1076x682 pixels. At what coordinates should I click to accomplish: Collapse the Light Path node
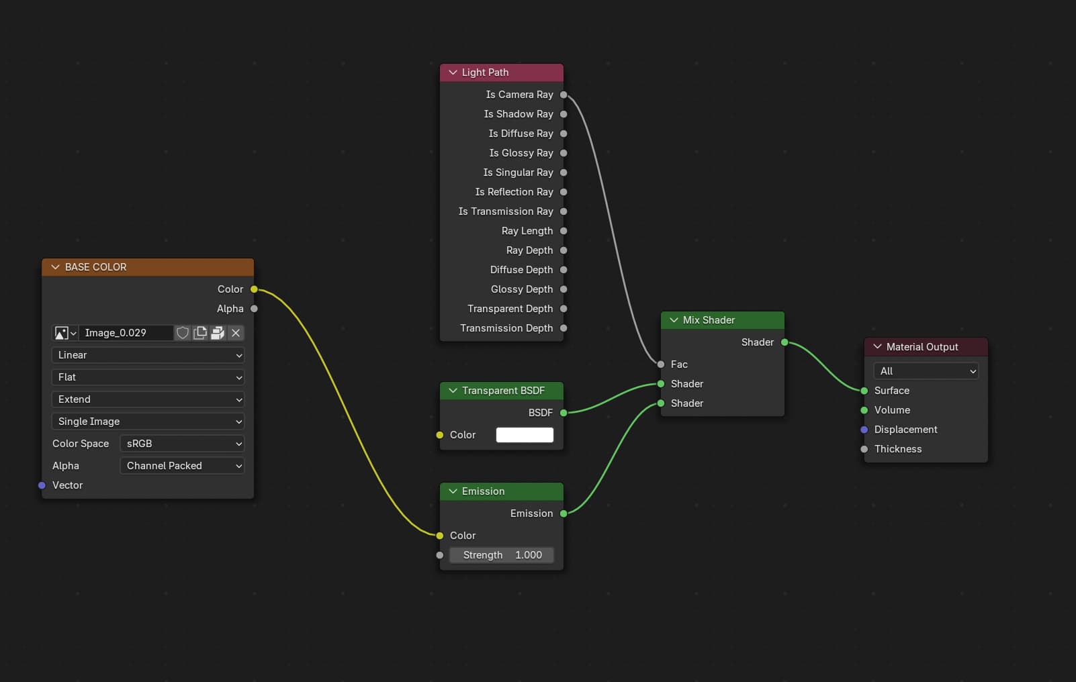[453, 72]
